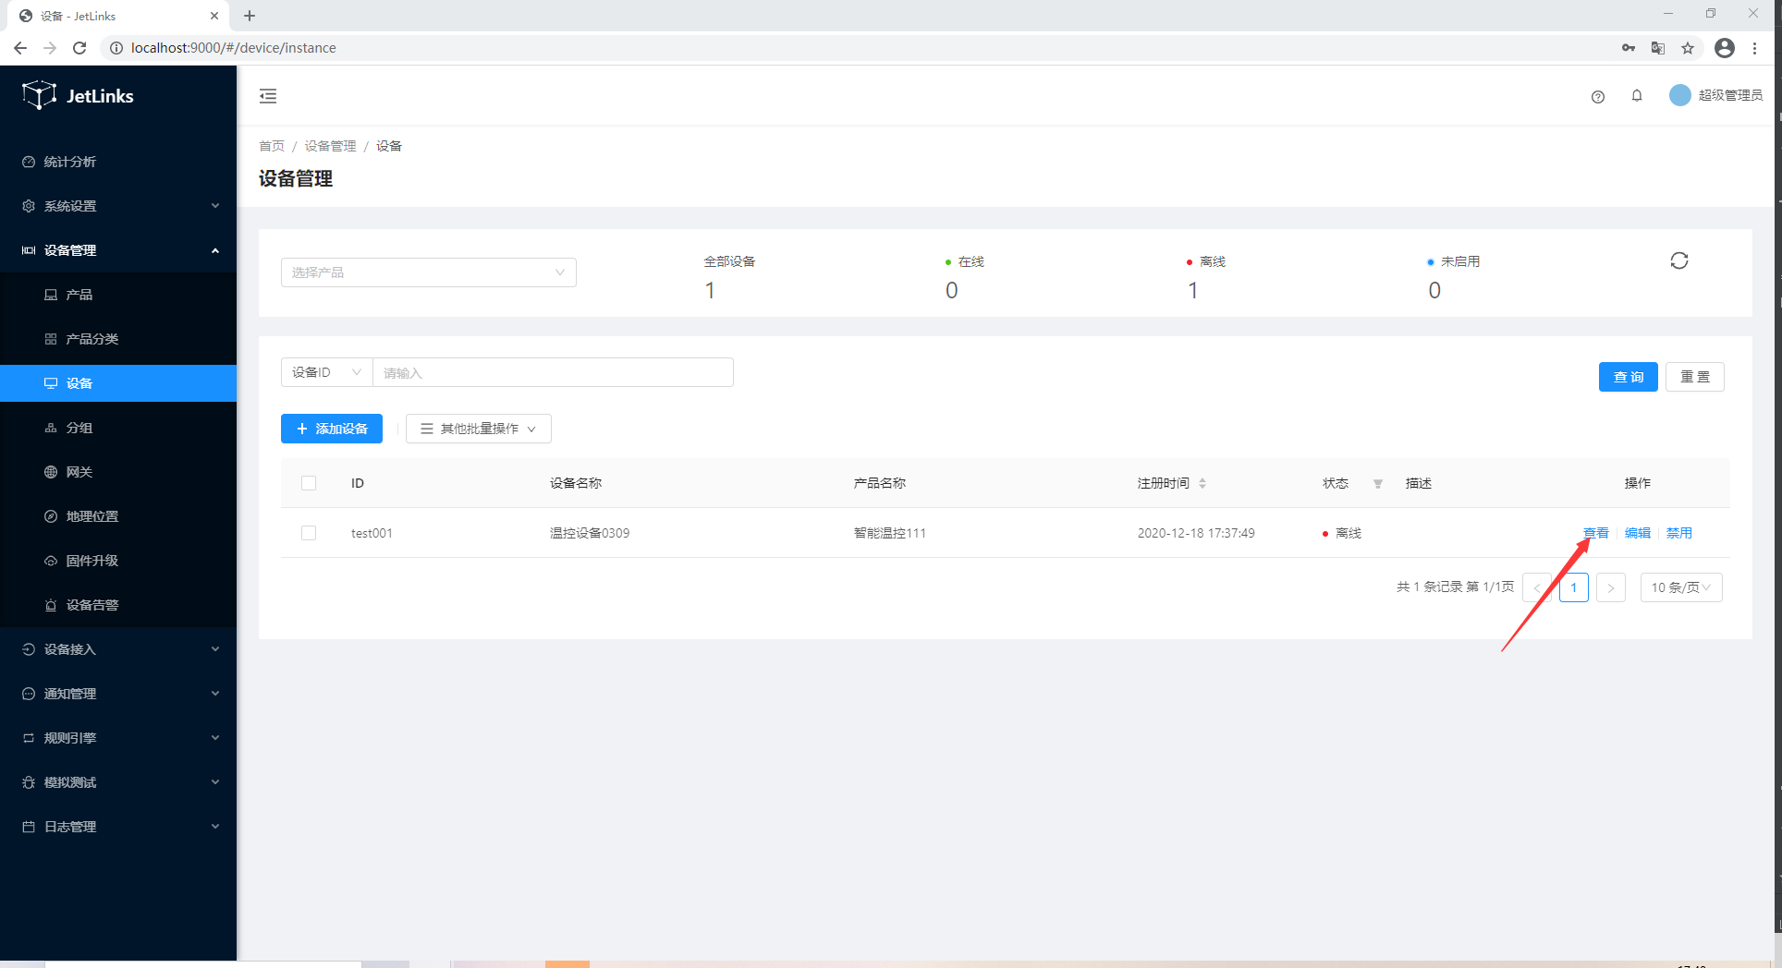
Task: Open the help icon in the top bar
Action: point(1598,96)
